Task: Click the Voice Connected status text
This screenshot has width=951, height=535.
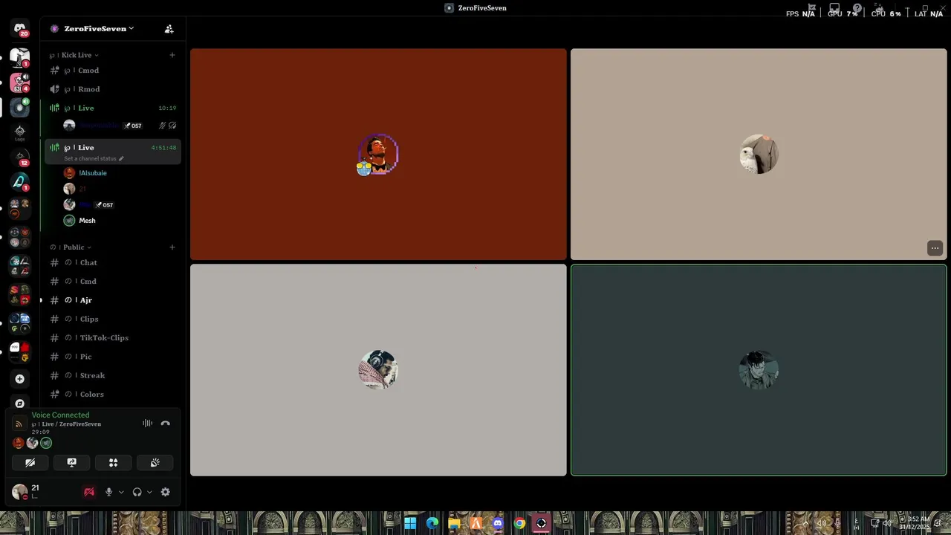Action: [x=60, y=415]
